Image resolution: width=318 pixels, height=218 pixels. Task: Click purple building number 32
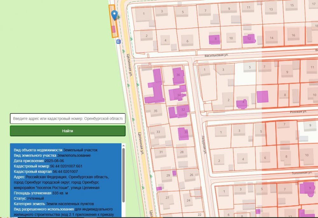181,110
